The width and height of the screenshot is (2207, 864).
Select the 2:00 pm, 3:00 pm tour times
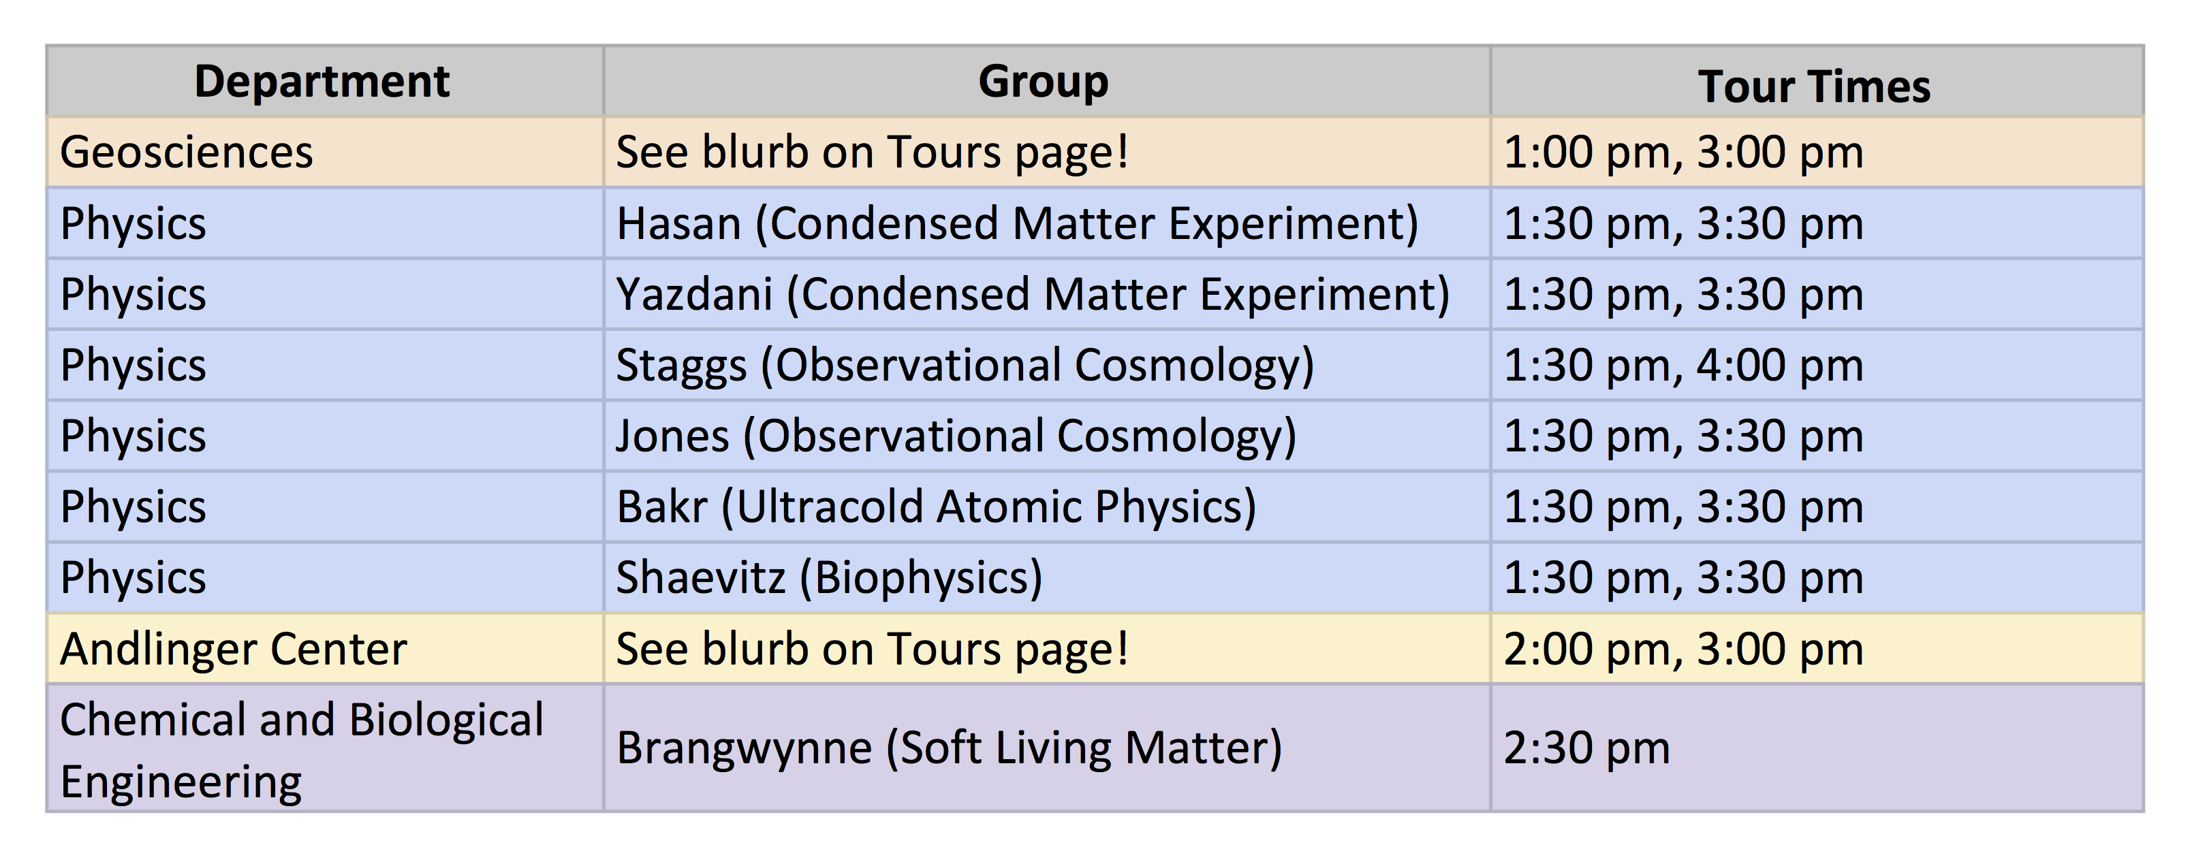point(1684,649)
